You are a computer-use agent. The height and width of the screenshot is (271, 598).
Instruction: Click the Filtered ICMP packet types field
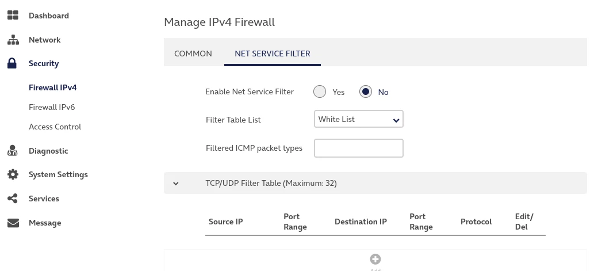(359, 148)
